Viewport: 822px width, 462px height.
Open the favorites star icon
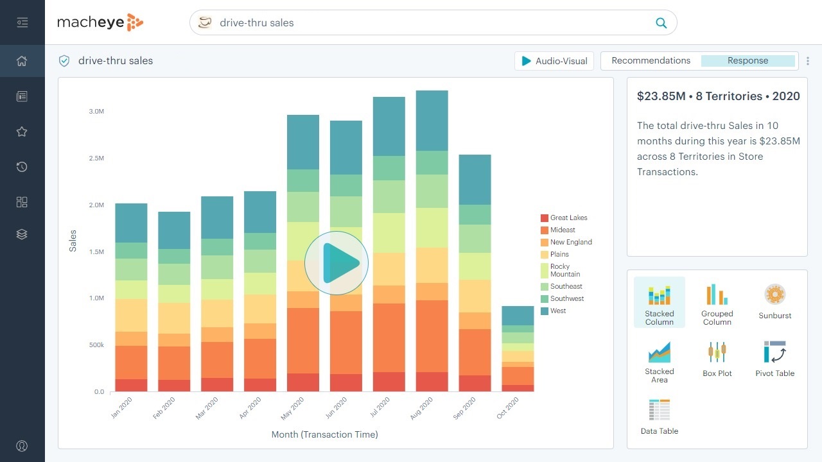[22, 132]
